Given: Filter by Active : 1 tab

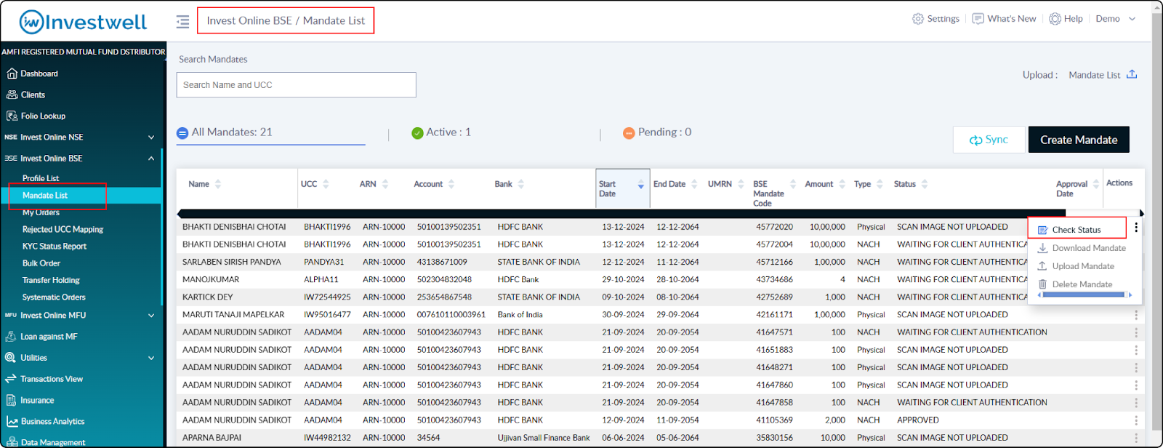Looking at the screenshot, I should (441, 132).
